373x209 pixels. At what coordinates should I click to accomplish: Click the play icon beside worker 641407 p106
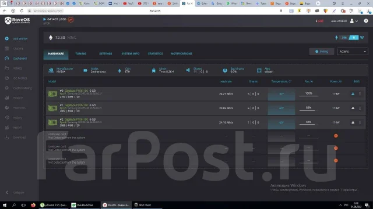44,19
